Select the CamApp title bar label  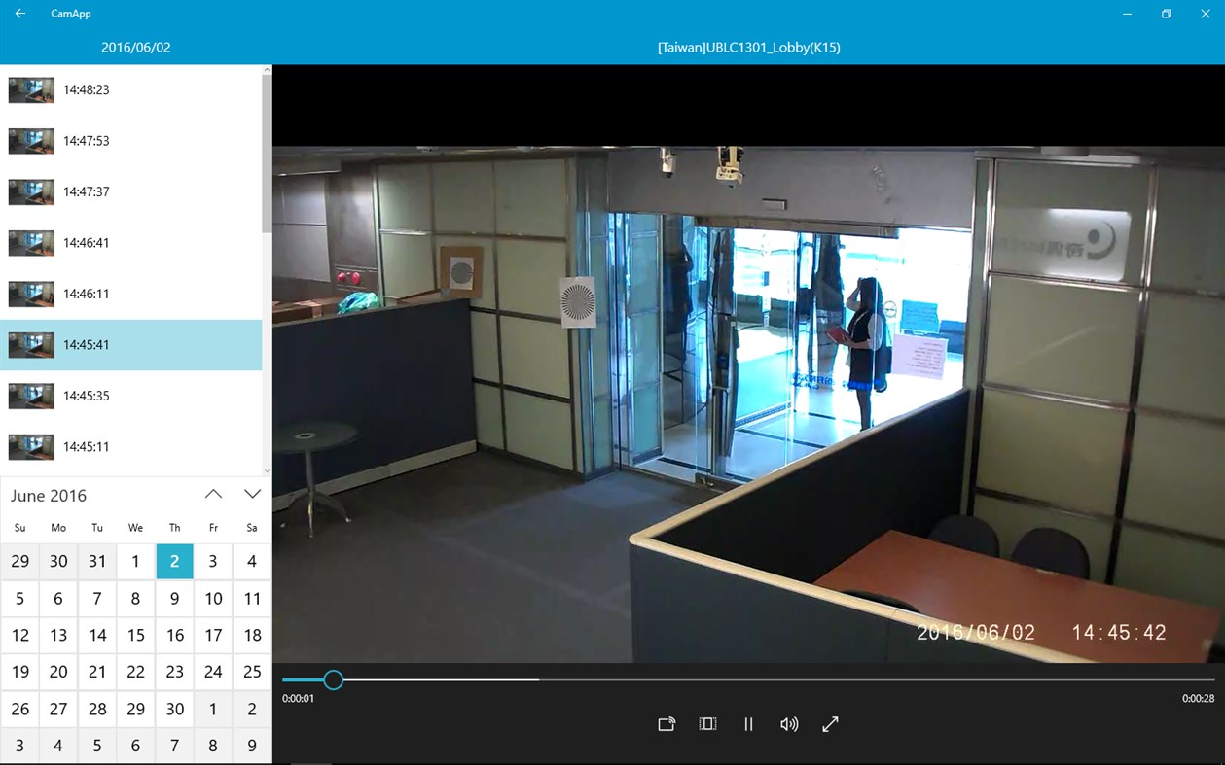pyautogui.click(x=72, y=14)
